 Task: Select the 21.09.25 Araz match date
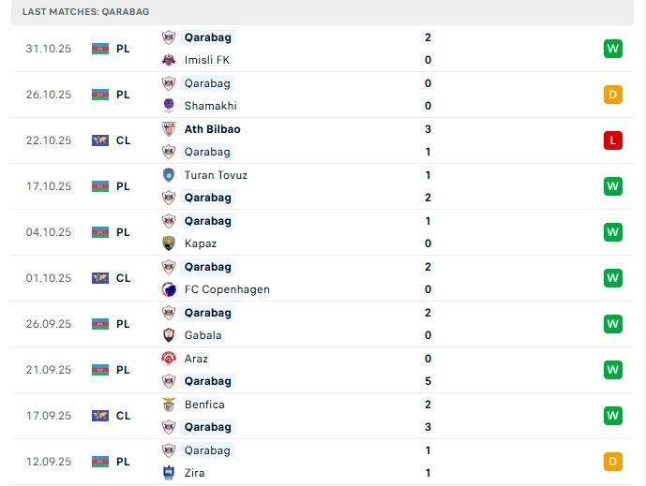pos(49,370)
